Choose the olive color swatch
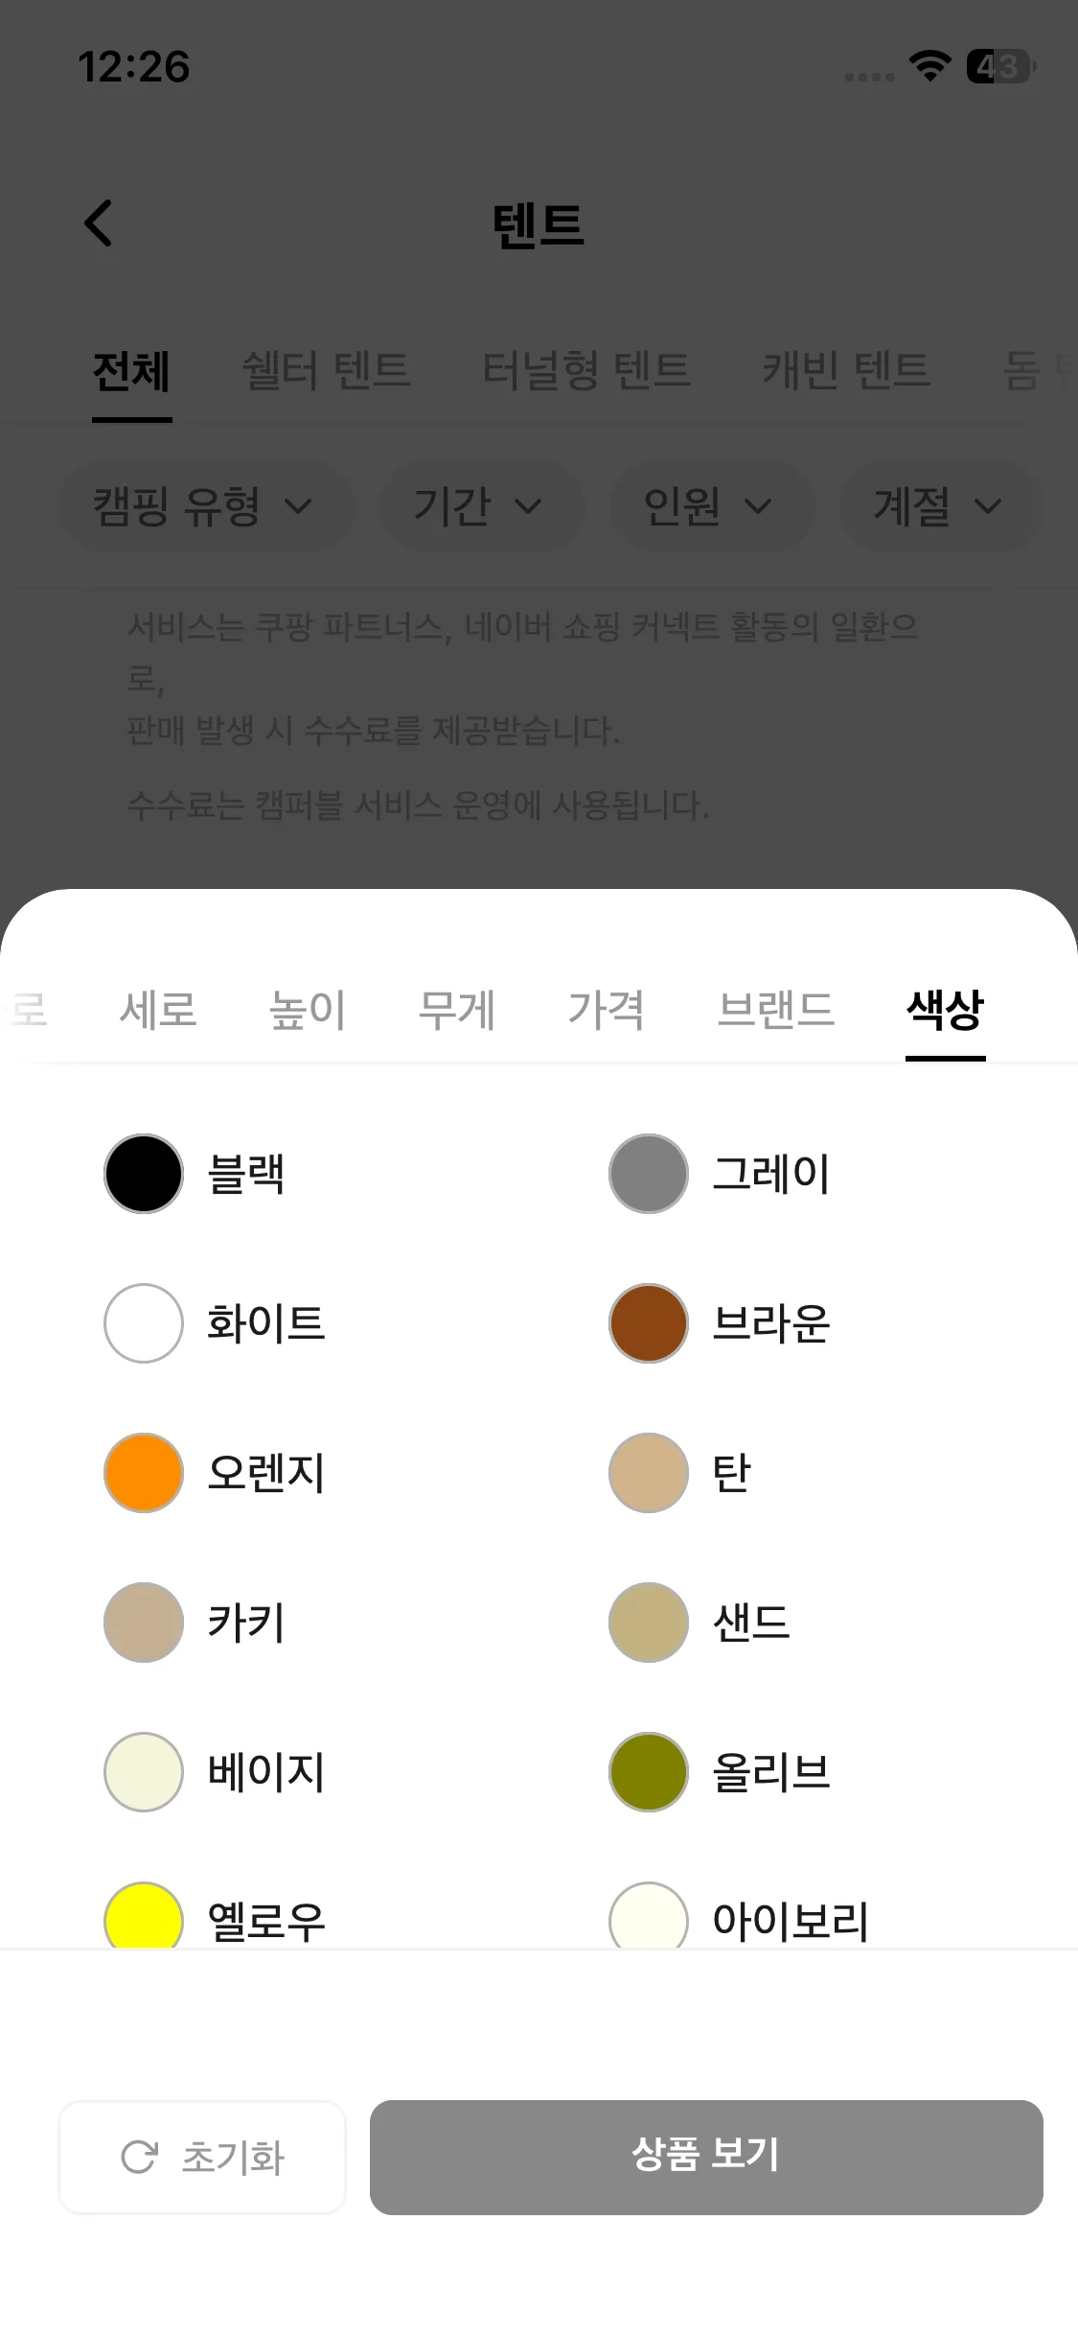Viewport: 1078px width, 2336px height. point(649,1772)
